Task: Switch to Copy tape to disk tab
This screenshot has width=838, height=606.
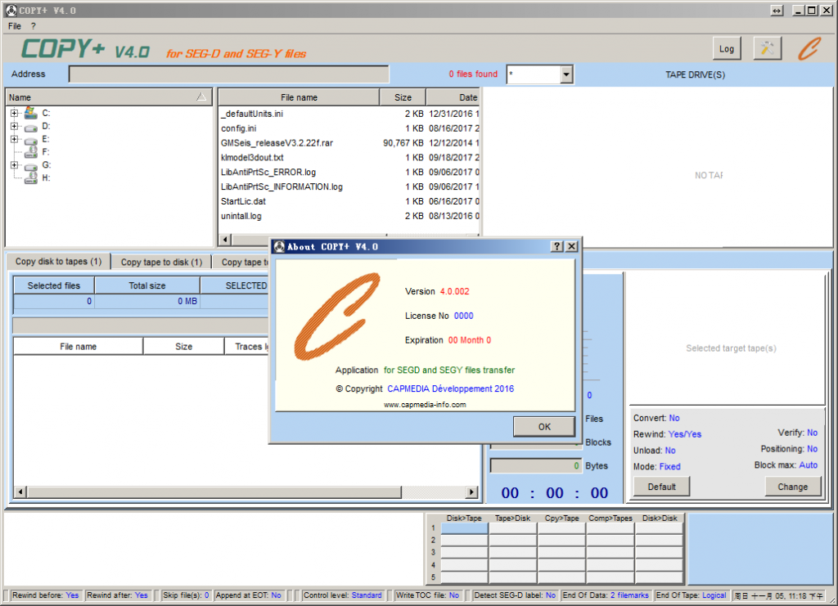Action: [161, 263]
